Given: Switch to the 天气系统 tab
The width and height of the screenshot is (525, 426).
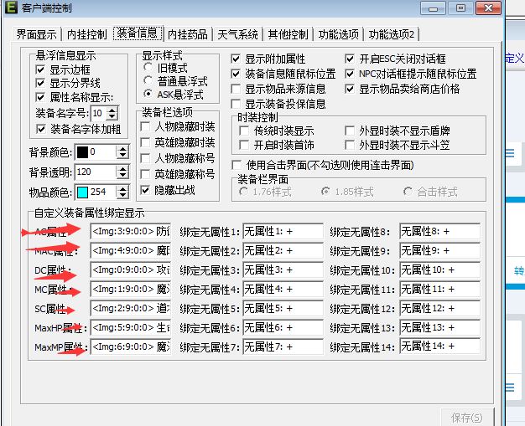Looking at the screenshot, I should tap(237, 34).
